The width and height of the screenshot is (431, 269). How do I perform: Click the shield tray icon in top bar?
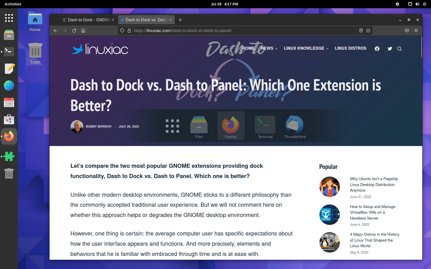(398, 4)
